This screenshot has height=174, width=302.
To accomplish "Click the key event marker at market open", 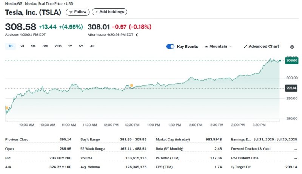I will [7, 108].
